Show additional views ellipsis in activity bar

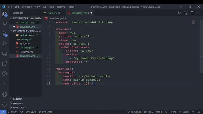4,83
